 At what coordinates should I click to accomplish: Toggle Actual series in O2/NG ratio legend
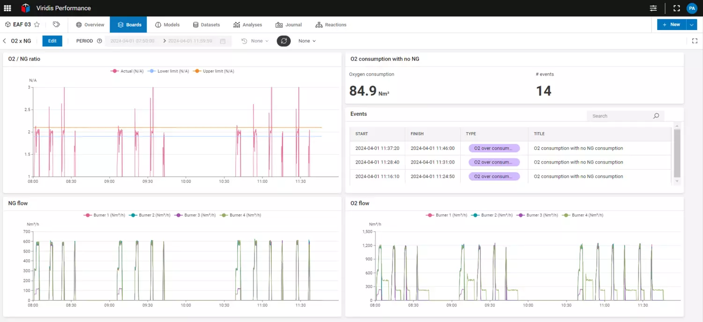127,71
